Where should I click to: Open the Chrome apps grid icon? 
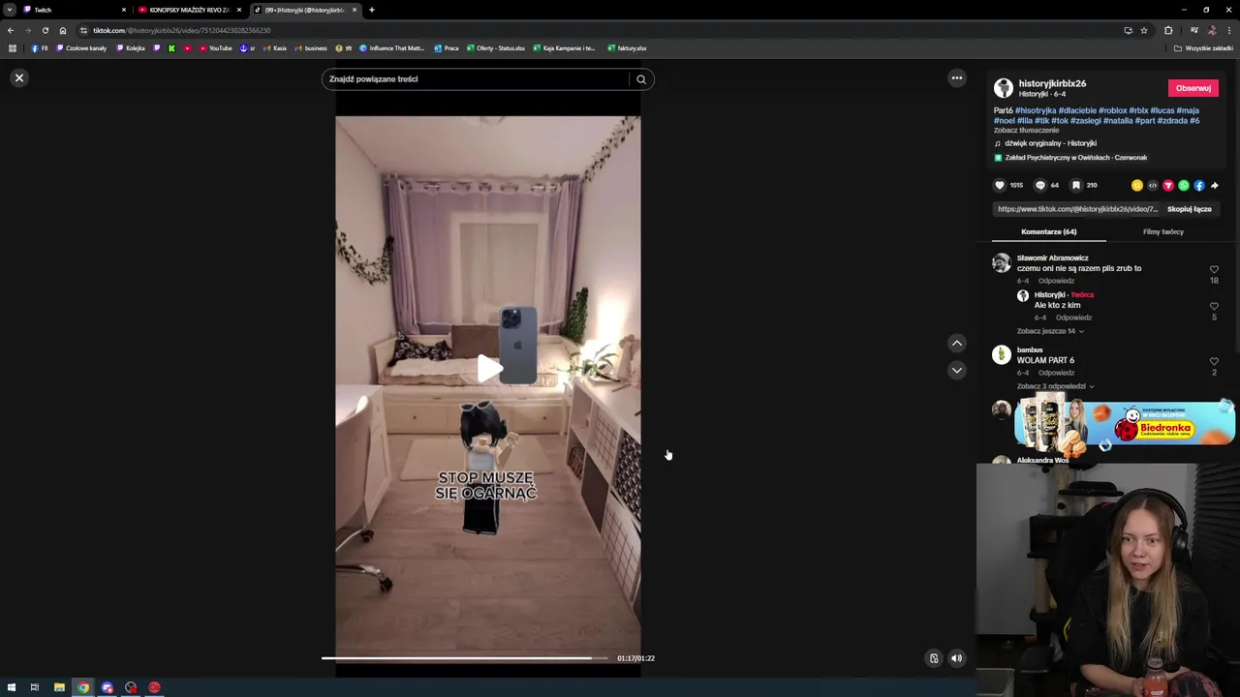coord(12,48)
